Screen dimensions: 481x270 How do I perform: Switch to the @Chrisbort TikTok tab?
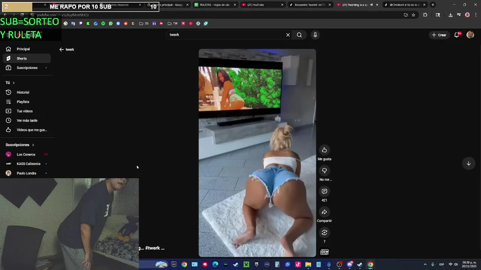405,5
